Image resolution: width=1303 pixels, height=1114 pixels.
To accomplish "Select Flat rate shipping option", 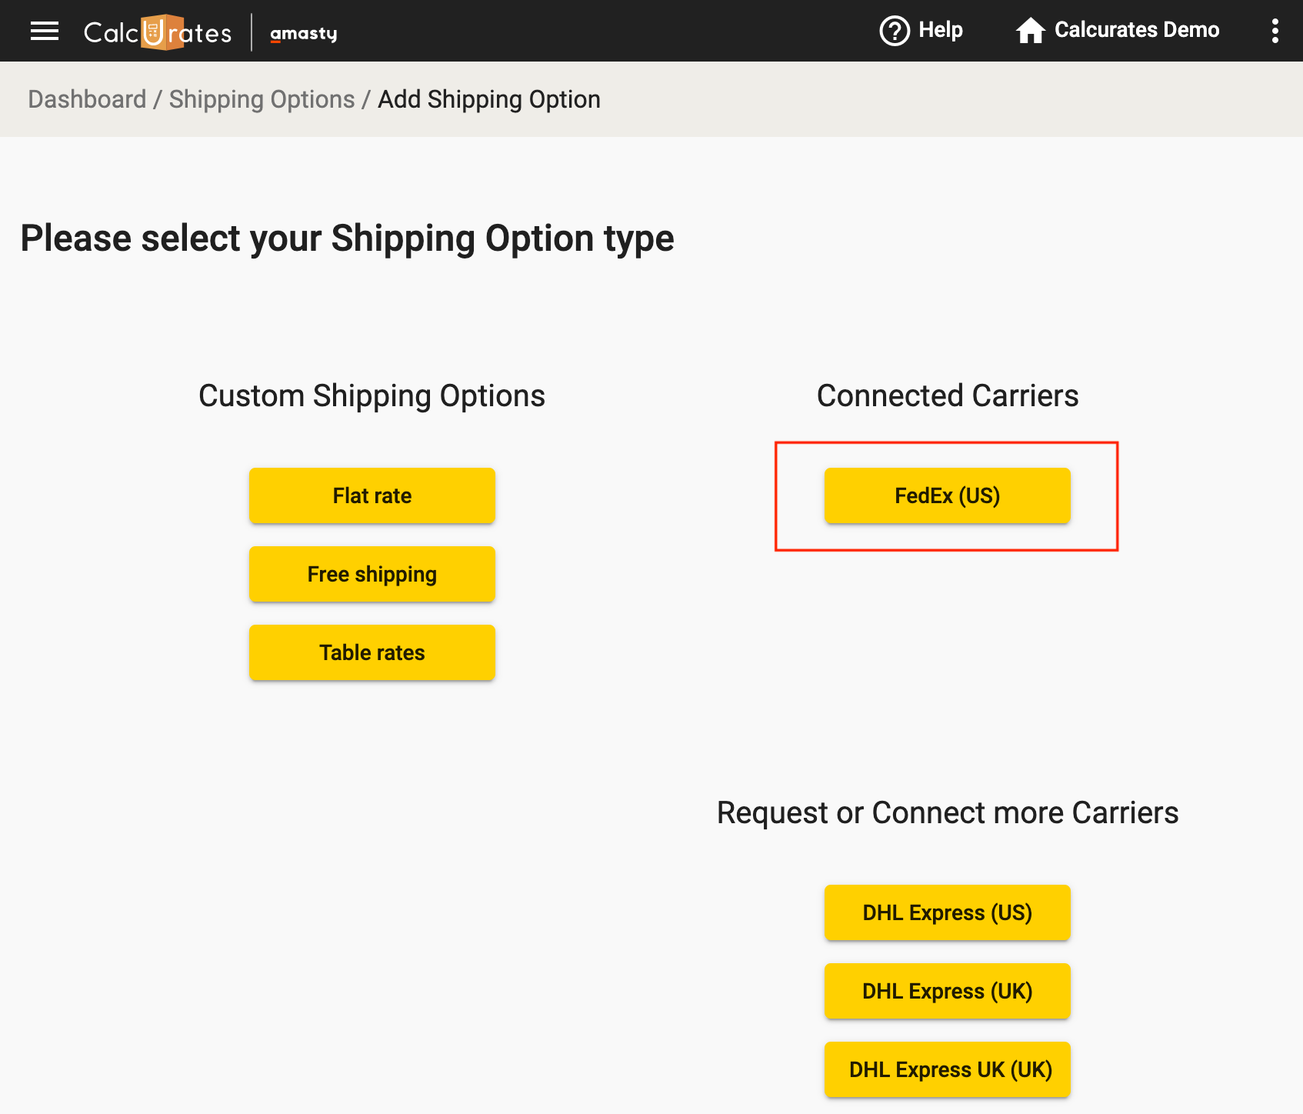I will pyautogui.click(x=372, y=495).
